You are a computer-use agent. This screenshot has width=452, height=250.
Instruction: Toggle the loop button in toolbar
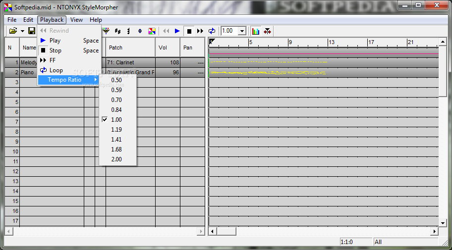(212, 31)
